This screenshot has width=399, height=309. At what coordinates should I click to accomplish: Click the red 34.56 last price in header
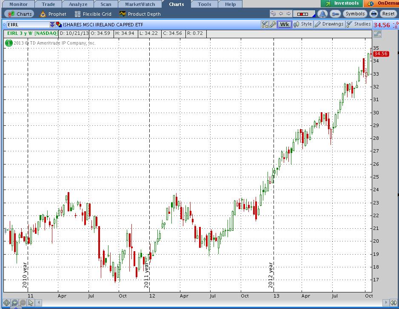382,25
